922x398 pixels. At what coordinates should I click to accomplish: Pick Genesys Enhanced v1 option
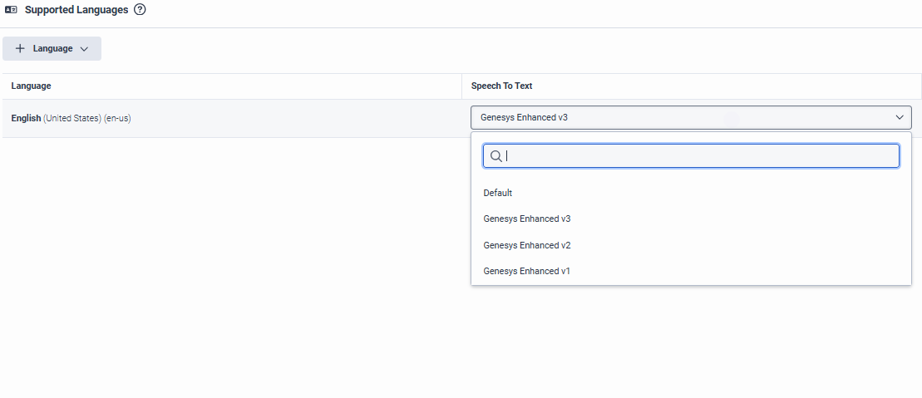click(x=527, y=271)
